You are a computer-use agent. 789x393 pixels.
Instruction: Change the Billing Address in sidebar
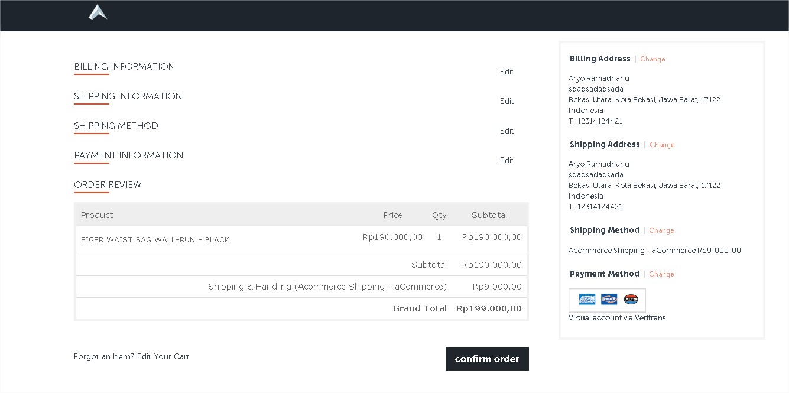click(652, 59)
